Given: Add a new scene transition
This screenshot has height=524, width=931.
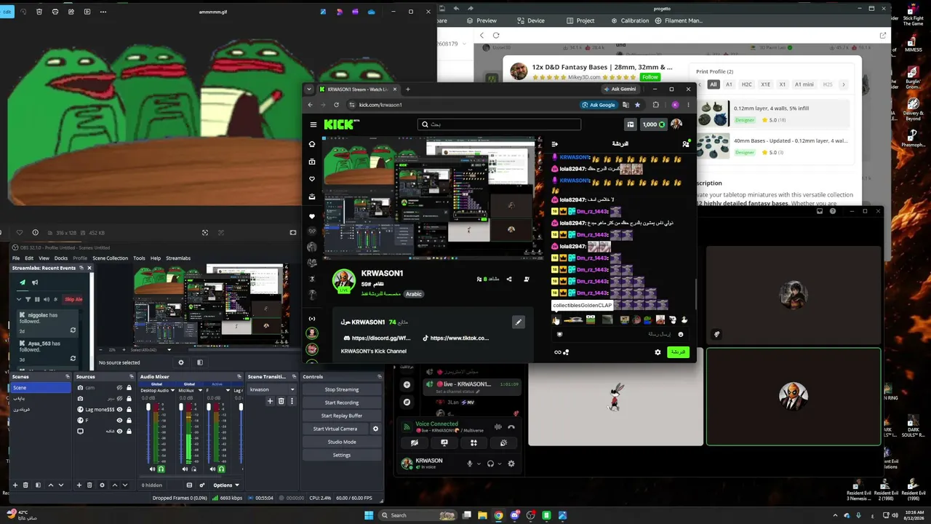Looking at the screenshot, I should [x=270, y=401].
